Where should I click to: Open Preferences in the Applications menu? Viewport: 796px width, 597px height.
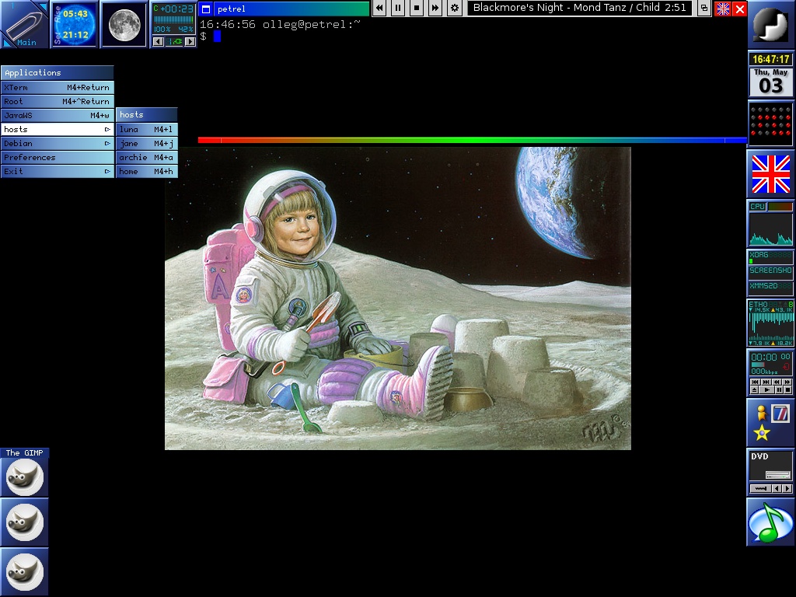point(58,157)
